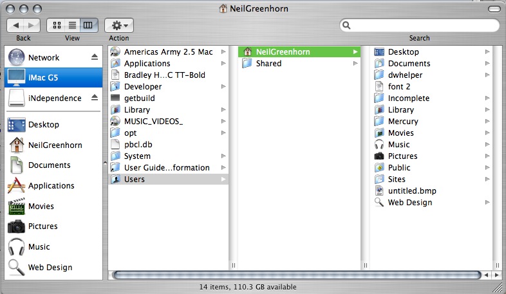Screen dimensions: 506x294
Task: Select the Applications folder icon in first column
Action: tap(115, 63)
